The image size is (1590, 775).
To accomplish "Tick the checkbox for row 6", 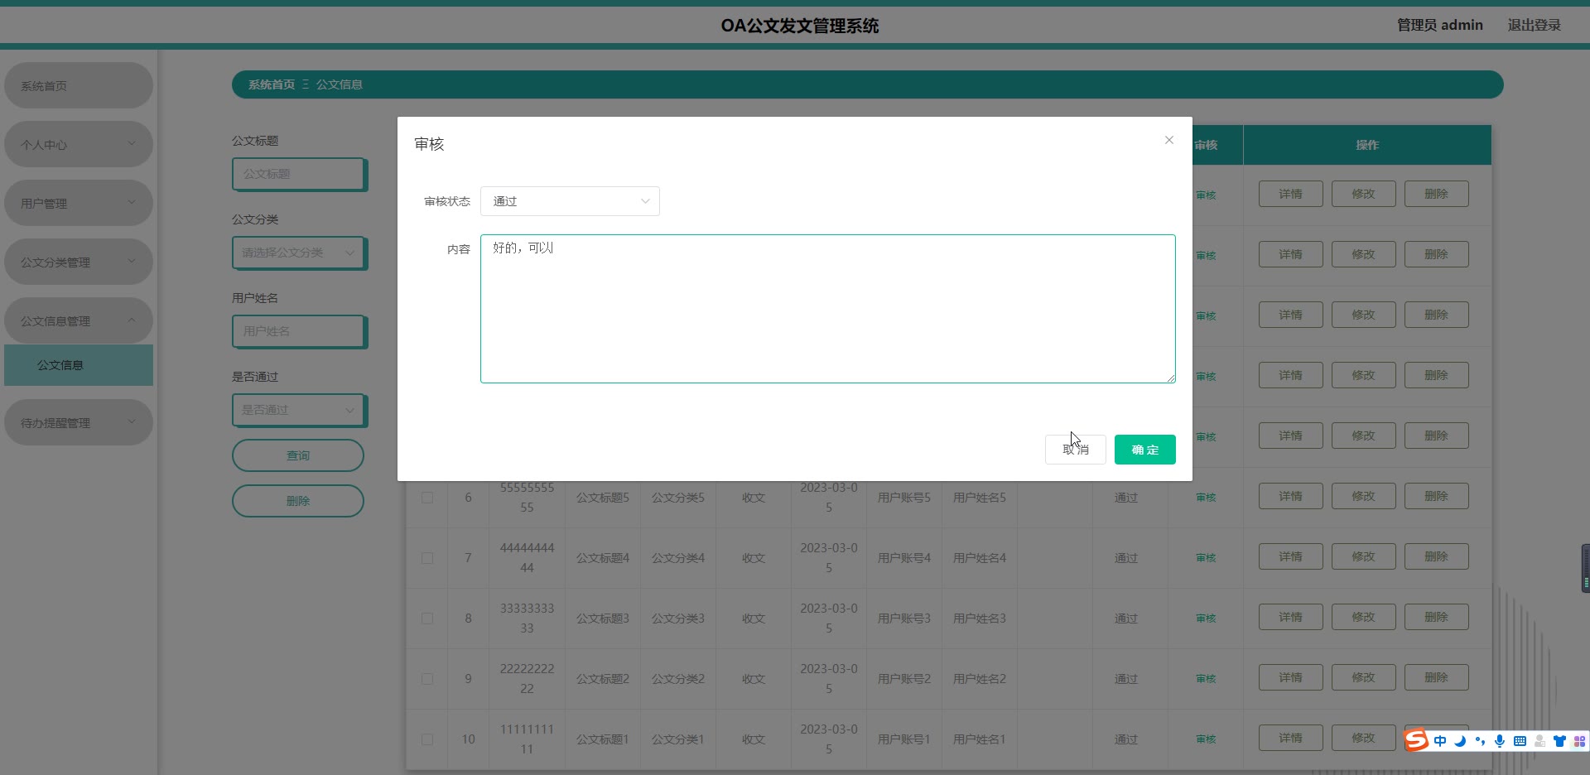I will point(427,498).
